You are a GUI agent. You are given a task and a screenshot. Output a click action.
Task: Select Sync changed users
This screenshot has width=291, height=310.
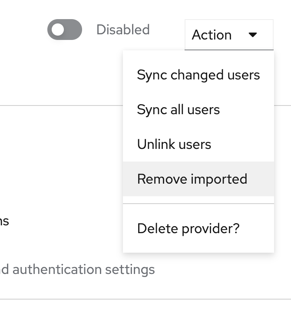pyautogui.click(x=198, y=75)
